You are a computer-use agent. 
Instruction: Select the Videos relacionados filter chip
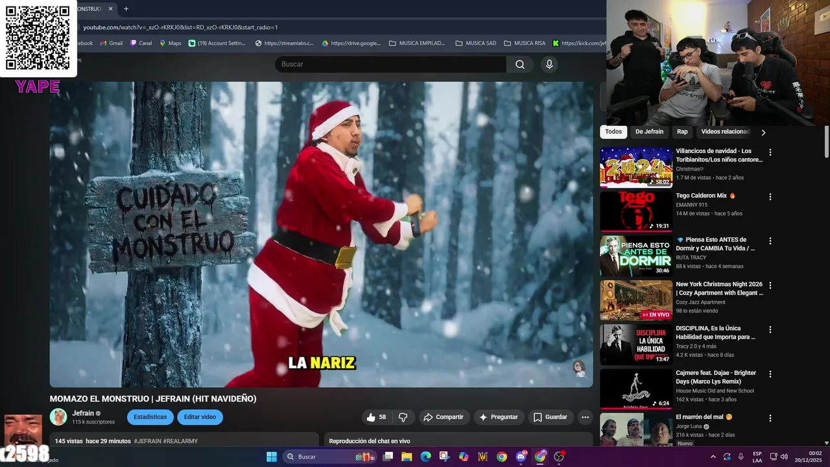click(725, 132)
